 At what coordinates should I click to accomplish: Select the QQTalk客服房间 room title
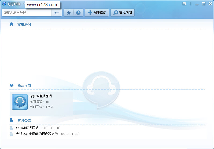(41, 96)
